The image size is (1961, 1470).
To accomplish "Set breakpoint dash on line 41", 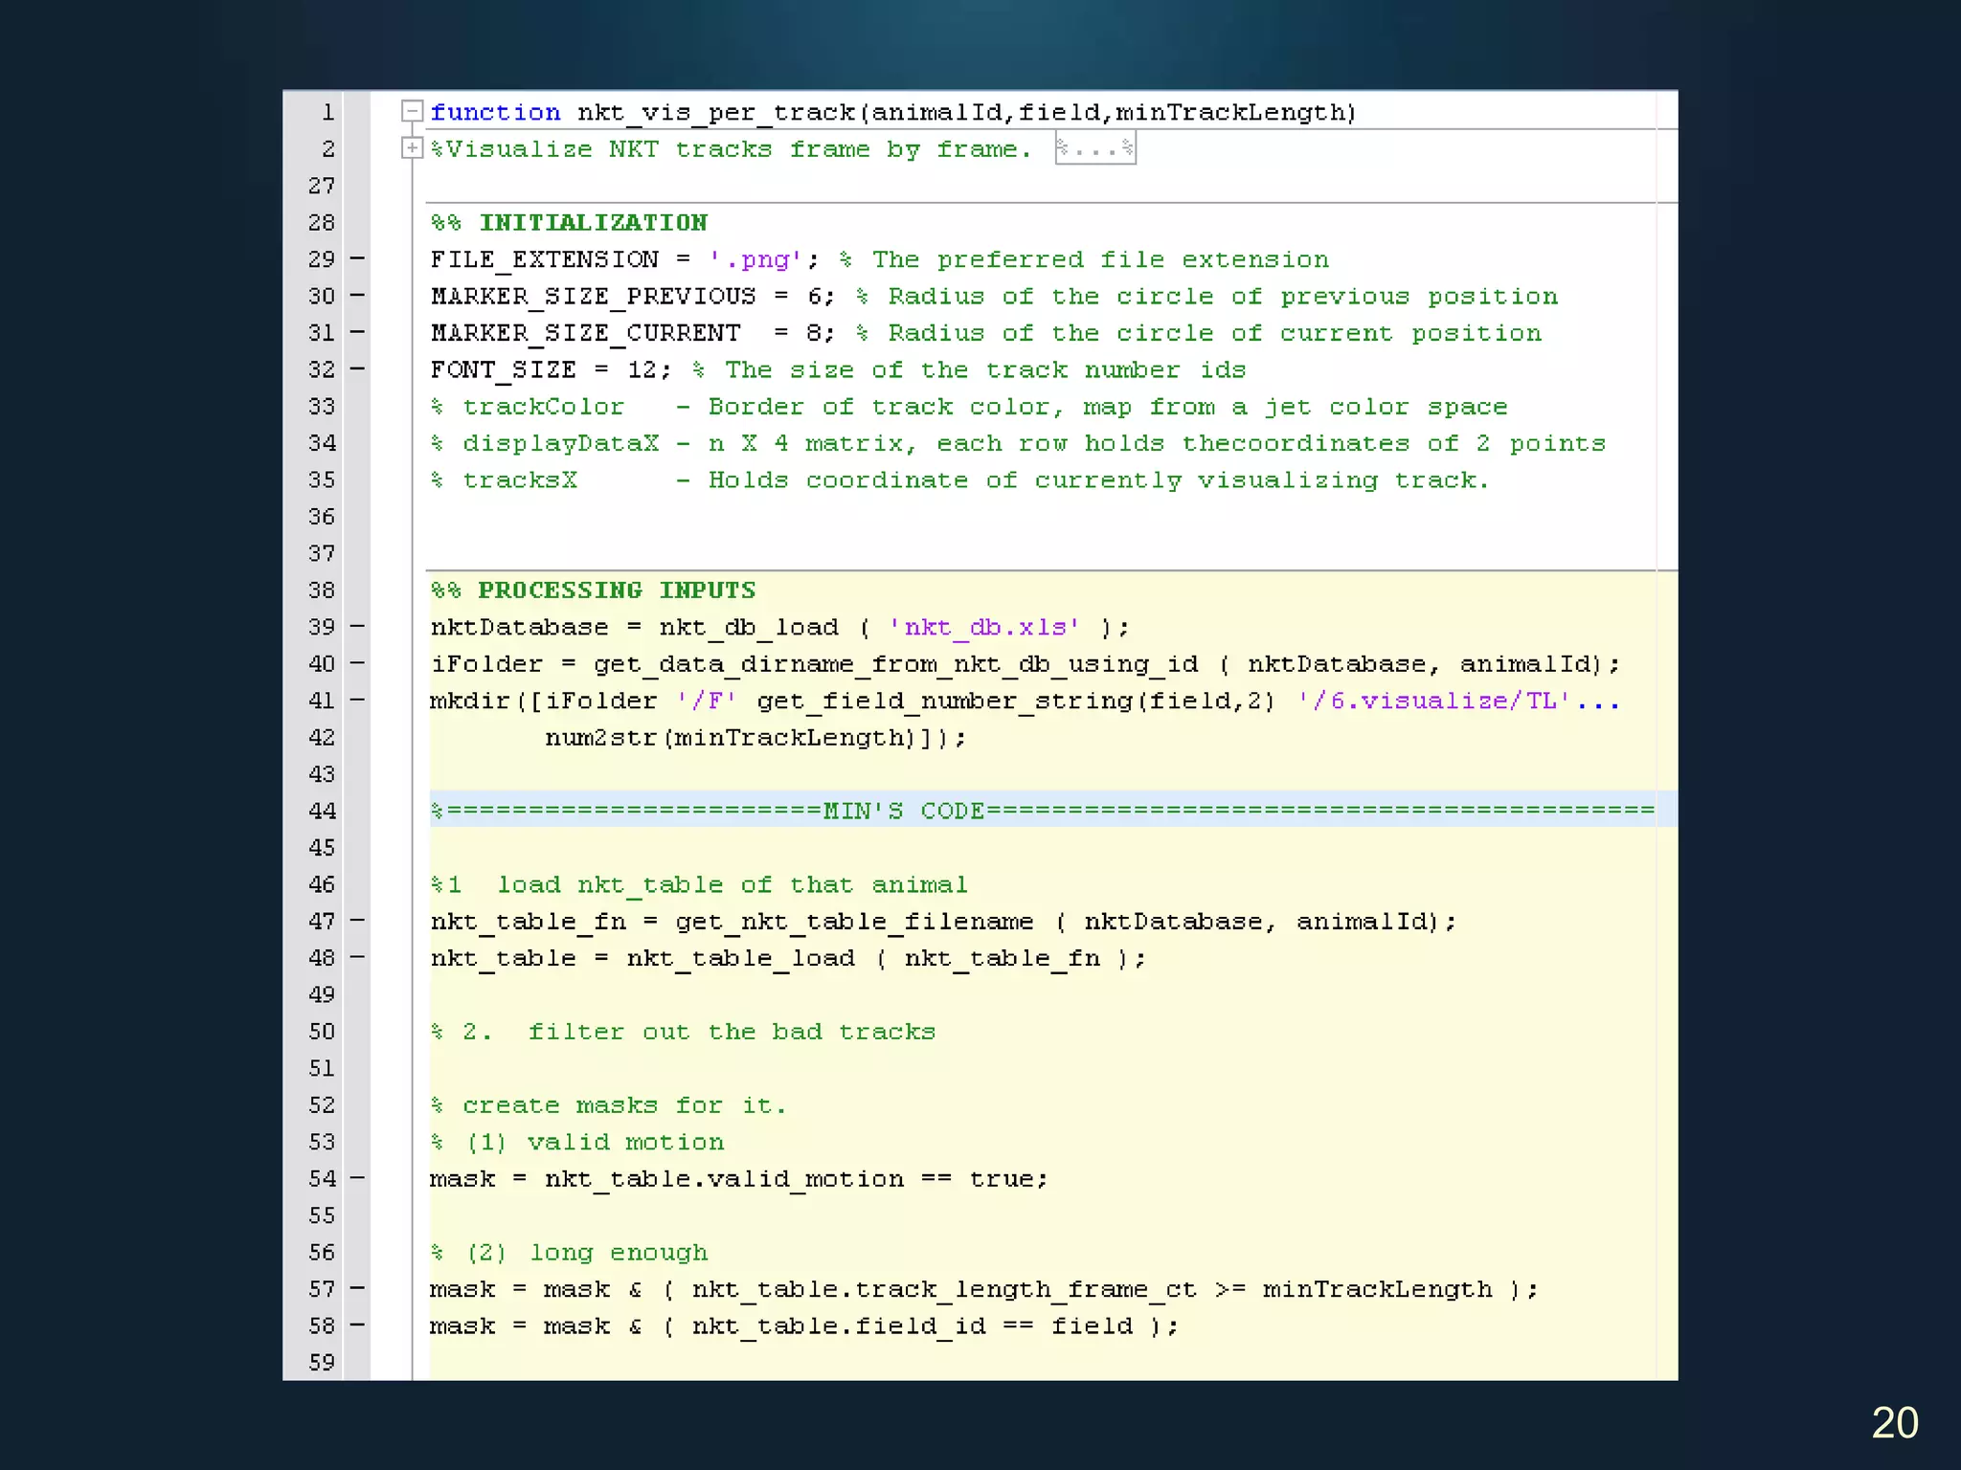I will (357, 701).
